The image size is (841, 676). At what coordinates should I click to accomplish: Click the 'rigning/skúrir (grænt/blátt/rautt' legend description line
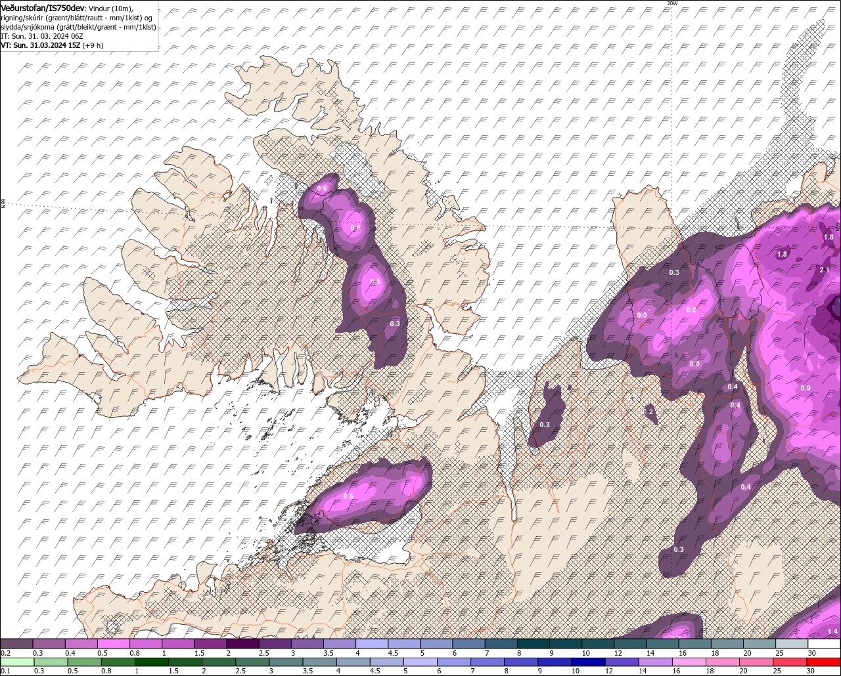tap(77, 17)
